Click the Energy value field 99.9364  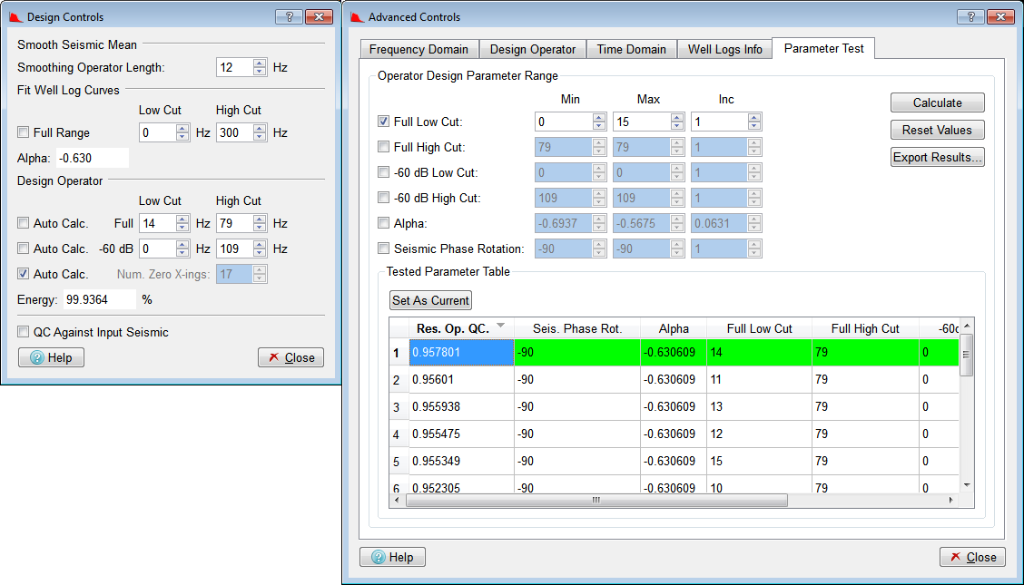click(x=100, y=299)
